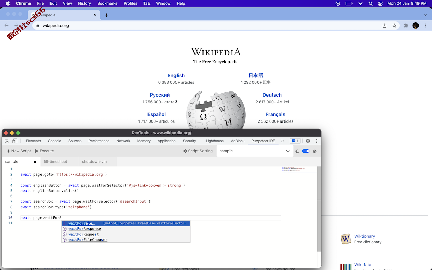Open the Русский Wikipedia link
This screenshot has height=270, width=432.
(x=160, y=95)
